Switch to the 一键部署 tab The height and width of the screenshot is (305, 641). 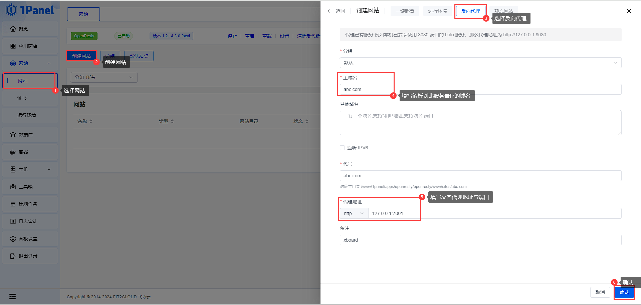point(405,11)
